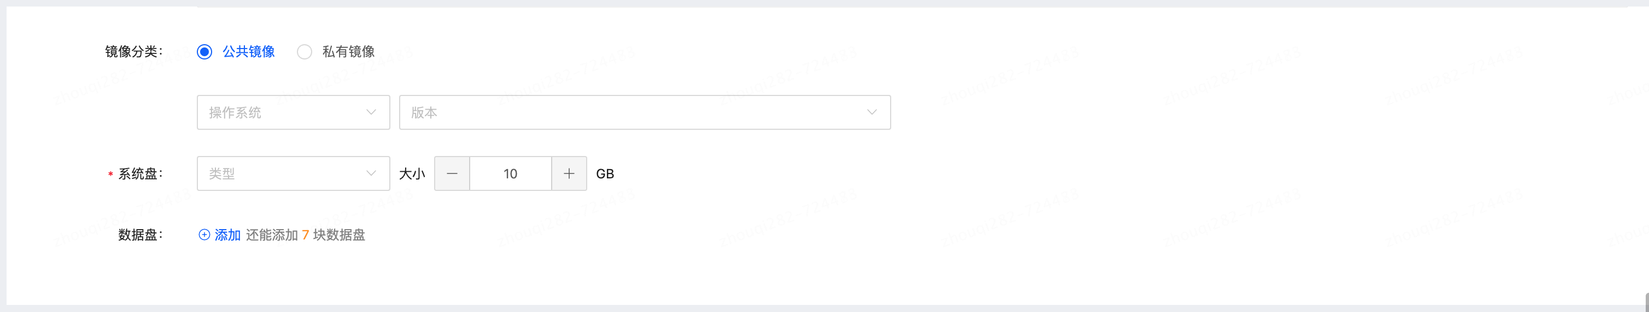This screenshot has width=1649, height=312.
Task: Focus the disk size field showing 10
Action: coord(510,173)
